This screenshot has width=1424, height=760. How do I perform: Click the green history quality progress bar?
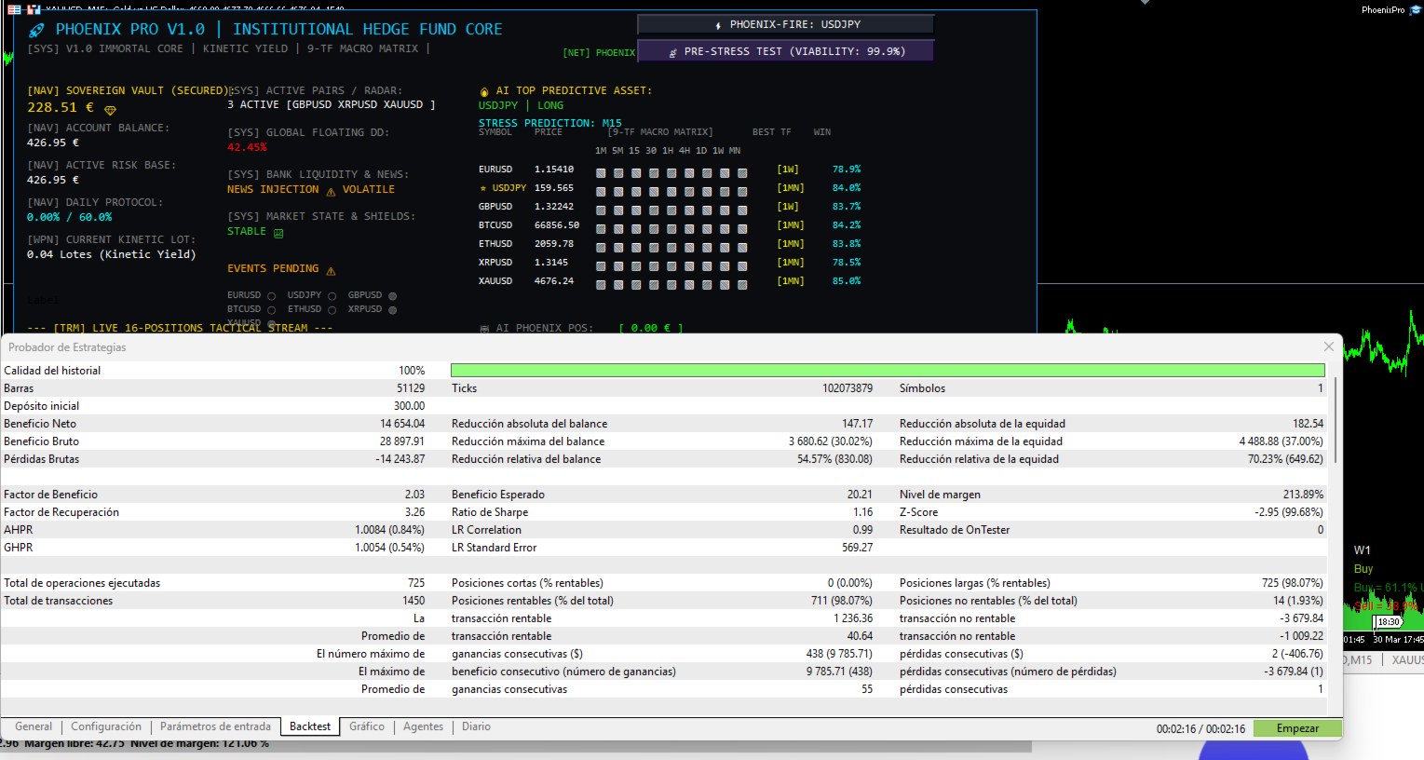(887, 371)
